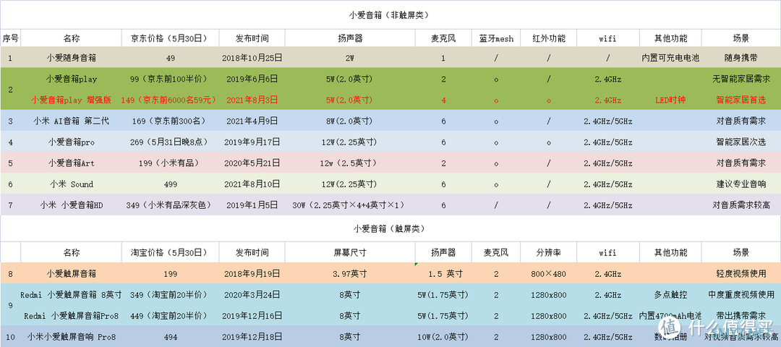Viewport: 781px width, 347px height.
Task: Click the '蓝牙mesh' column header
Action: coord(496,38)
